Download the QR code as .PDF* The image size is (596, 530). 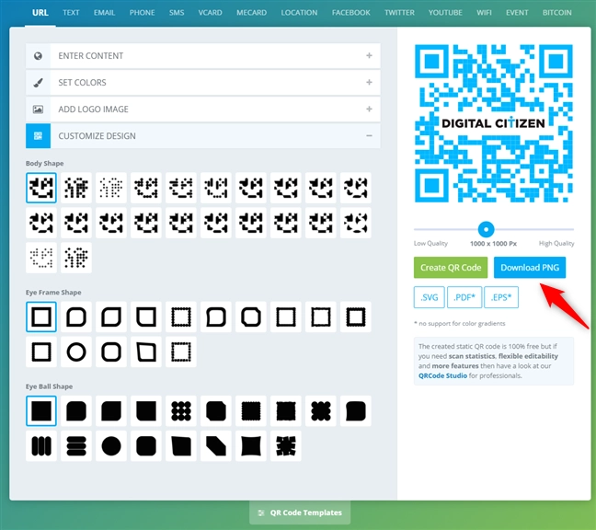click(x=464, y=297)
